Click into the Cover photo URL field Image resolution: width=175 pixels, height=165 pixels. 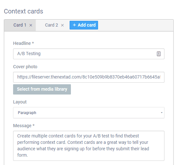pyautogui.click(x=89, y=77)
